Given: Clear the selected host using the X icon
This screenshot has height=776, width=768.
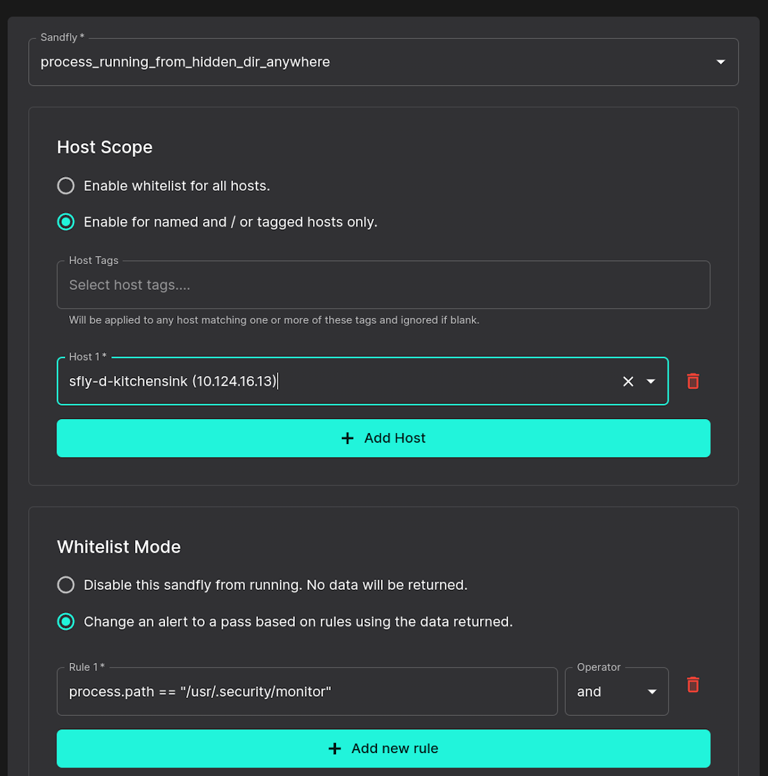Looking at the screenshot, I should [x=627, y=381].
